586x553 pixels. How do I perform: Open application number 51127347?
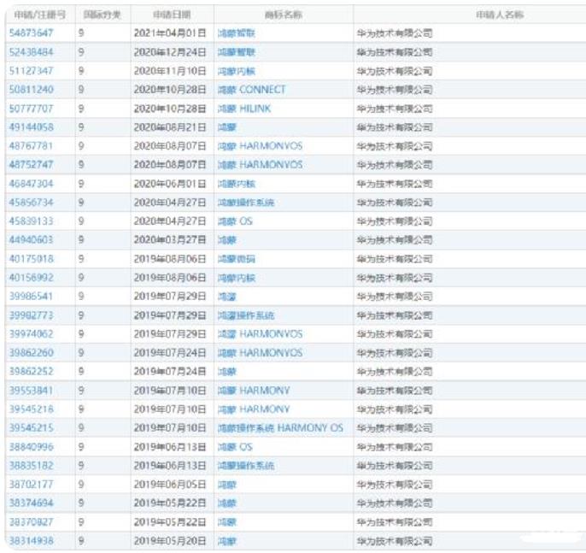pyautogui.click(x=31, y=70)
